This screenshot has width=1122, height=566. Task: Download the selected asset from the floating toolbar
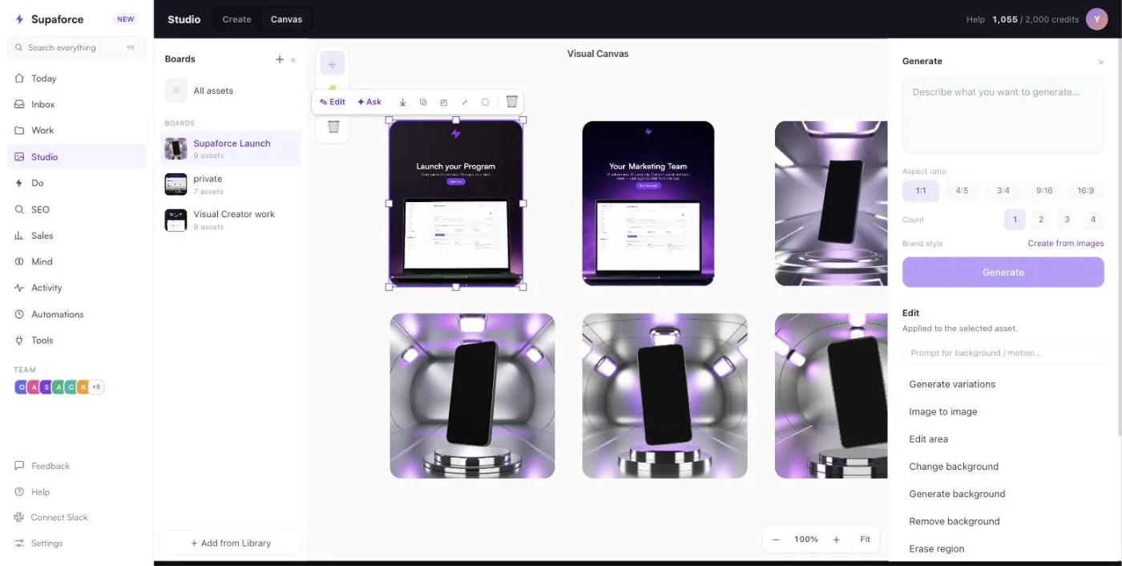click(x=402, y=103)
